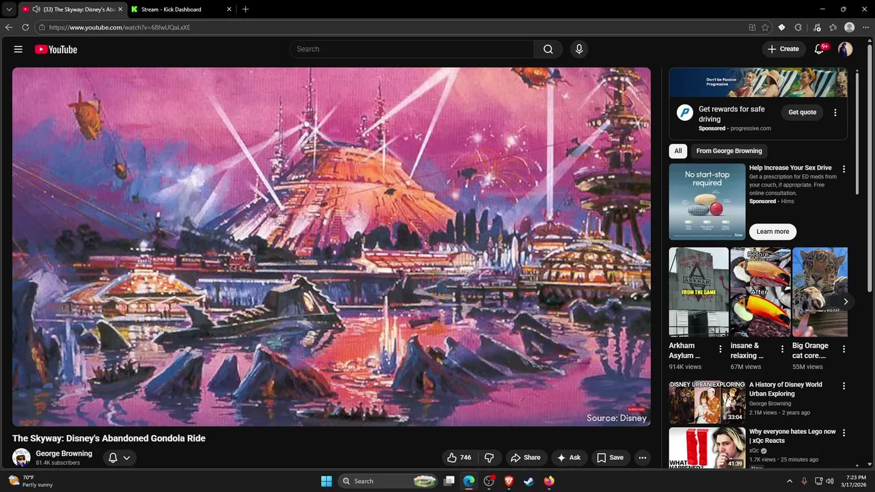Open George Browning channel name link

click(x=64, y=453)
